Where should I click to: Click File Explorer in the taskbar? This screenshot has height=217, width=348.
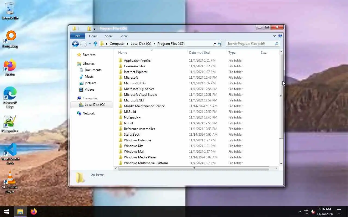click(x=20, y=212)
